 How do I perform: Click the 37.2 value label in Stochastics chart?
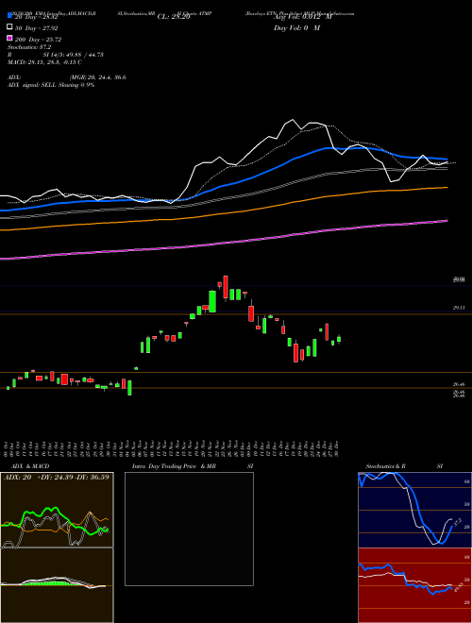457,521
